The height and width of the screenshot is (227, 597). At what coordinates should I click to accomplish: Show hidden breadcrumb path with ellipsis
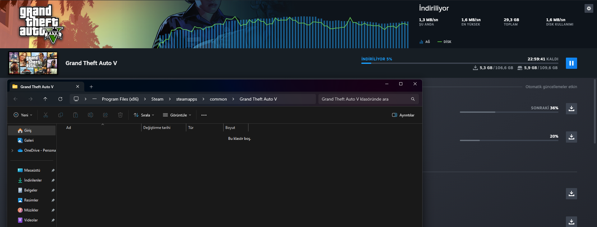click(x=95, y=99)
